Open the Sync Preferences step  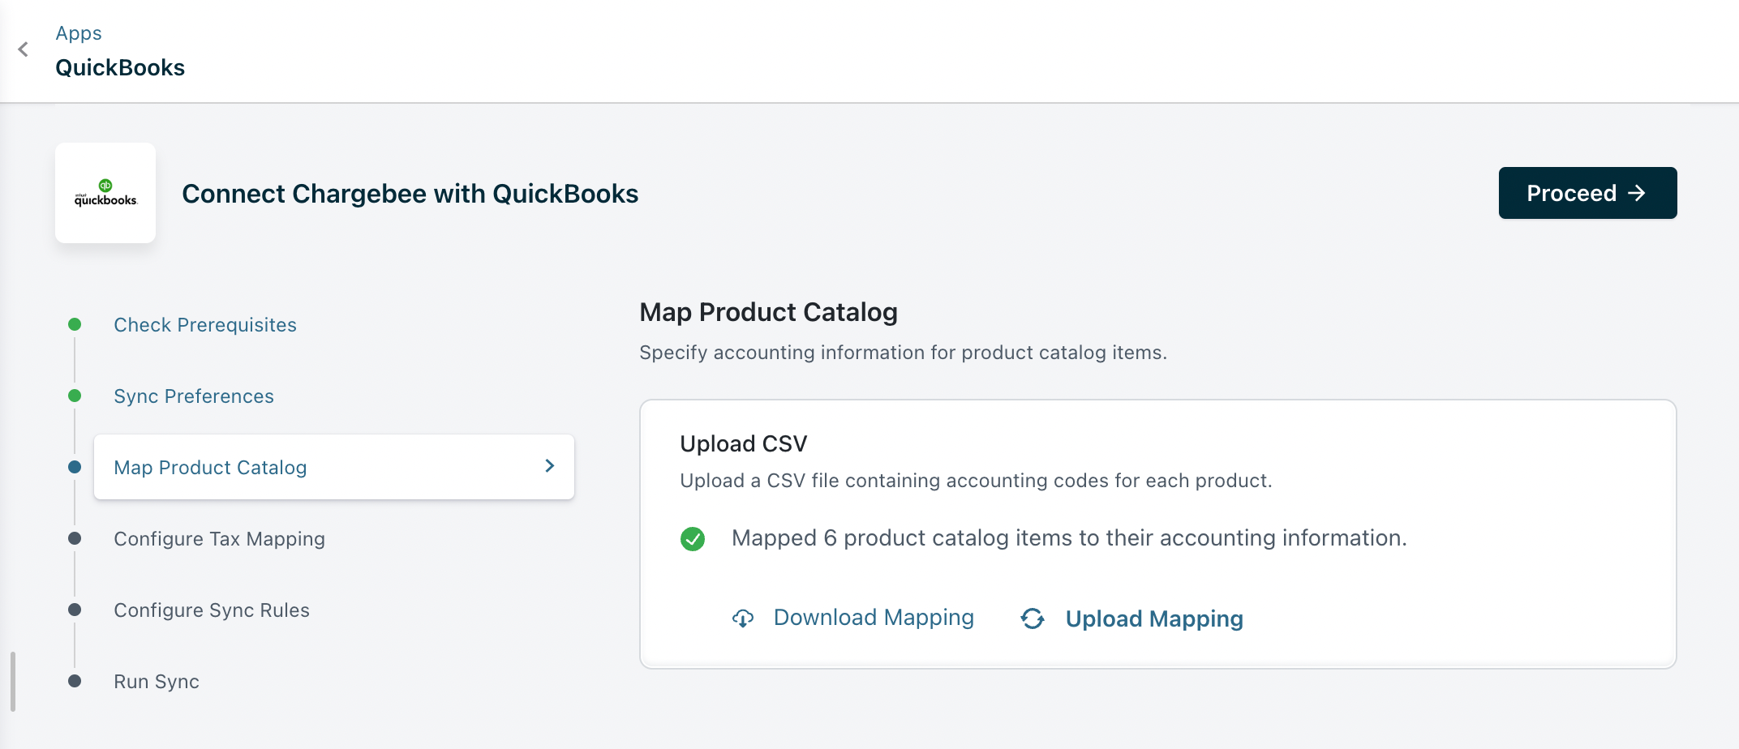194,396
